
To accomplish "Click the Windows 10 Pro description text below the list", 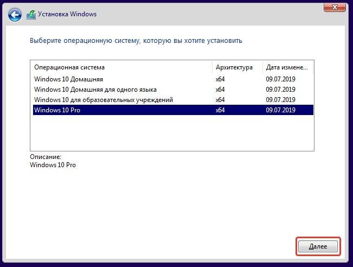I will 53,165.
